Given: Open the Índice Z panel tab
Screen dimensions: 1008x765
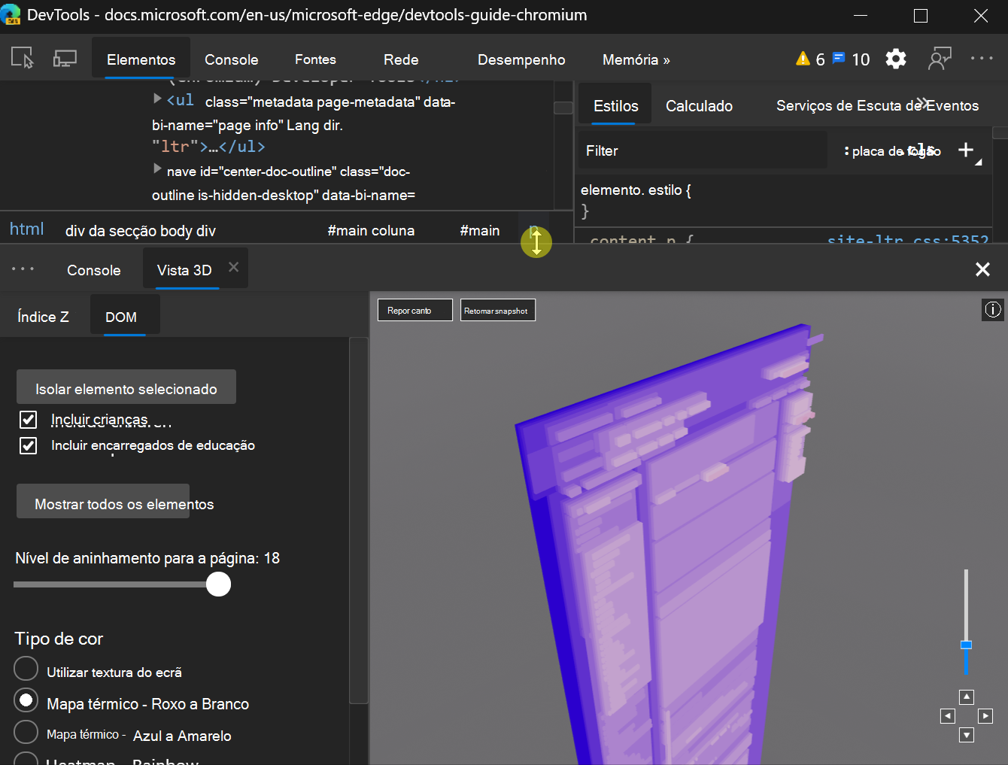Looking at the screenshot, I should 43,316.
